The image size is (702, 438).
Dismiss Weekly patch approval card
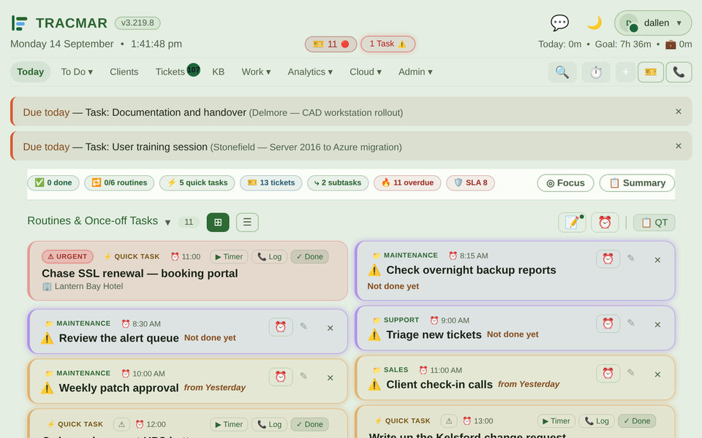click(330, 377)
